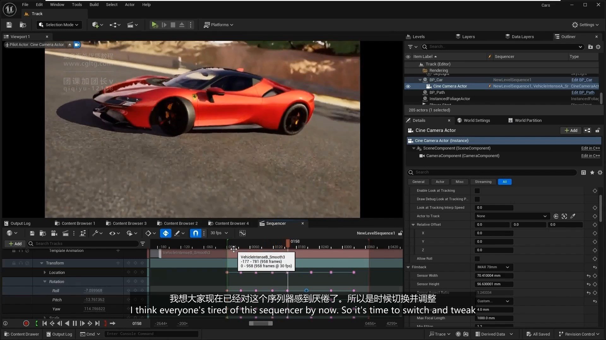
Task: Open the track filter icon next to Search Tracks
Action: 143,244
